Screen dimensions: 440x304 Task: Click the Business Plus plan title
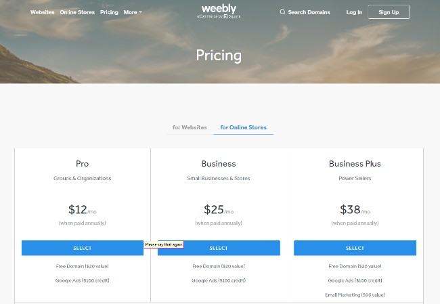pos(355,164)
